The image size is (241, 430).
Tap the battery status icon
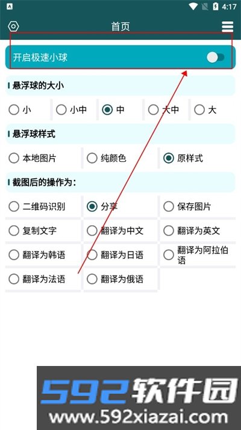(216, 7)
